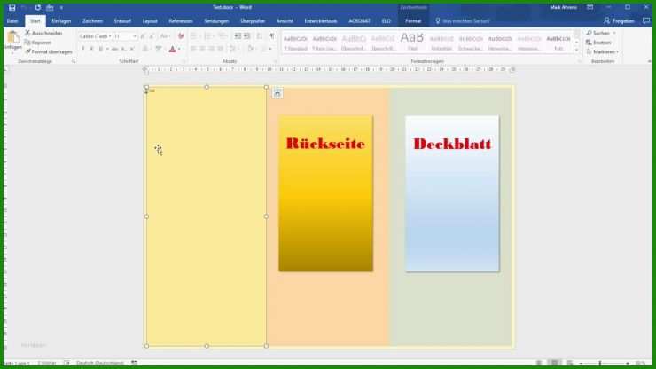Screen dimensions: 656x369
Task: Open the Datei tab
Action: (x=12, y=21)
